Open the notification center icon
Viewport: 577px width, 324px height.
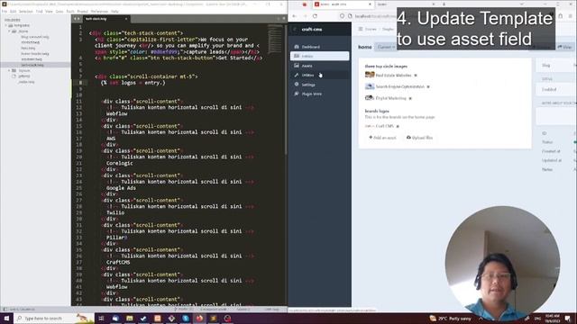click(x=567, y=318)
